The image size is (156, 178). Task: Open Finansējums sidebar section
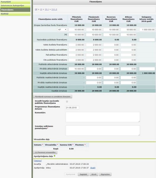[x=15, y=10]
